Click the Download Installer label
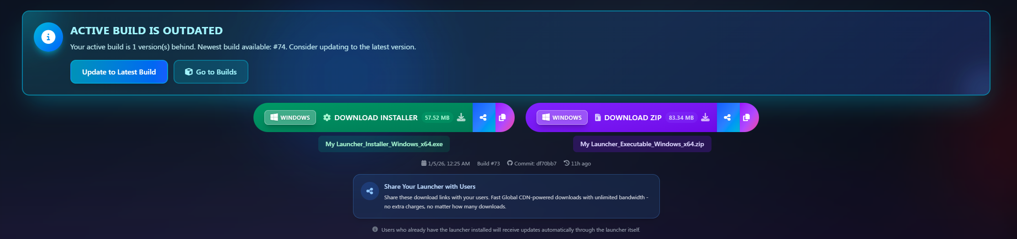This screenshot has height=239, width=1017. [x=375, y=117]
